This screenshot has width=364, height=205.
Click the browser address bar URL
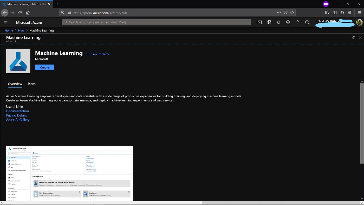[x=100, y=13]
